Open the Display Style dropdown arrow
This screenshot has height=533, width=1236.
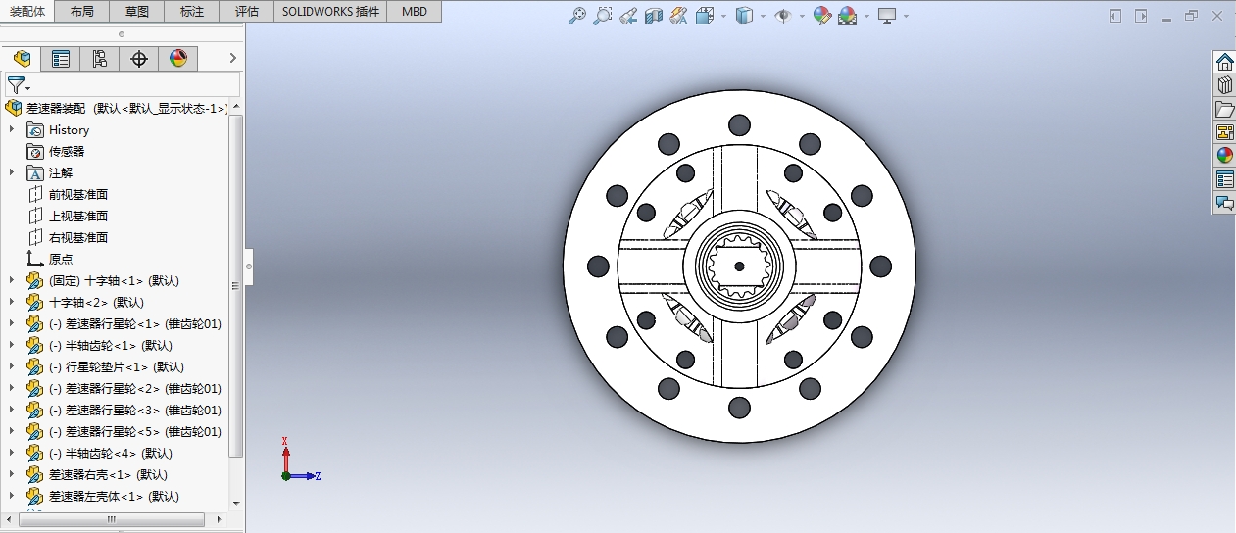click(x=764, y=17)
